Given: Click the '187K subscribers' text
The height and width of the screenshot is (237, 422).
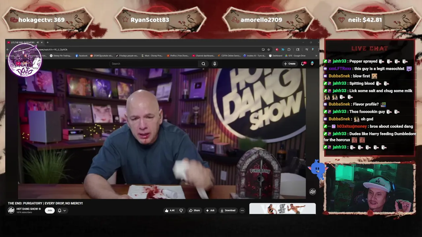Looking at the screenshot, I should [24, 212].
